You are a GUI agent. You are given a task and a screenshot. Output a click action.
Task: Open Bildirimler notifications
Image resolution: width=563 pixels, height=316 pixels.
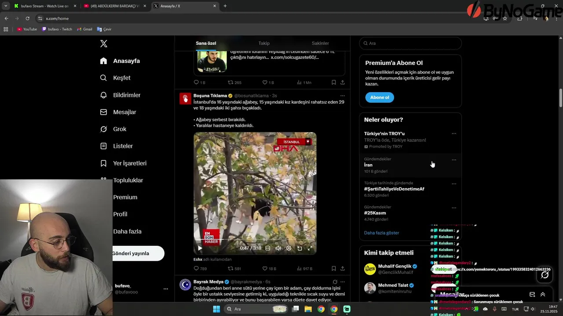(x=120, y=95)
